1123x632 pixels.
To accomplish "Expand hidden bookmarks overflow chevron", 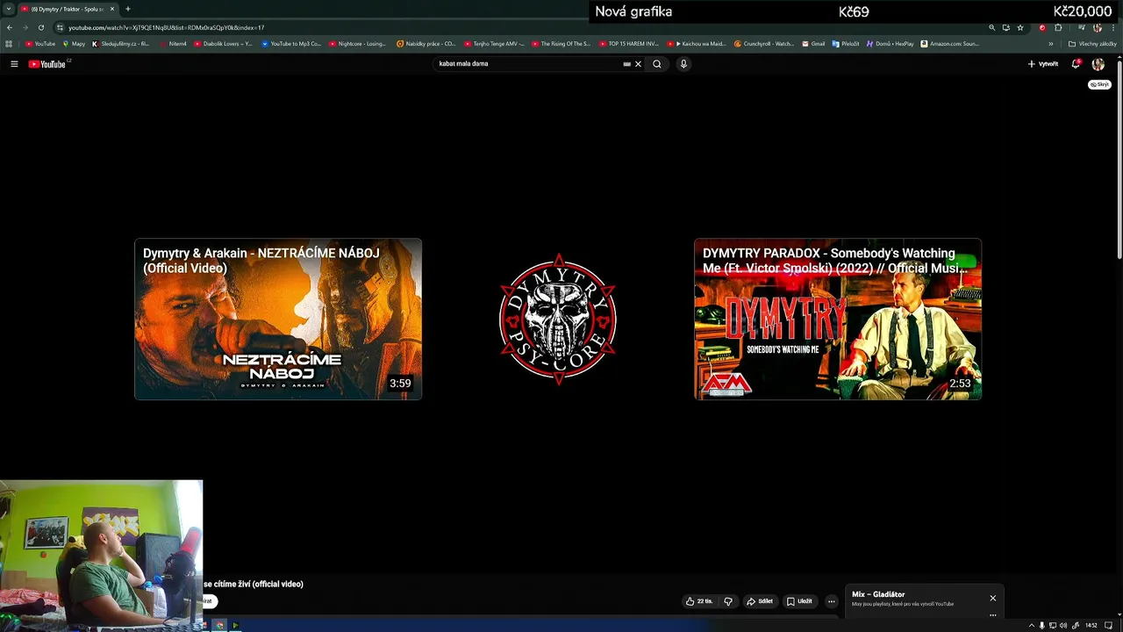I will pyautogui.click(x=1051, y=44).
